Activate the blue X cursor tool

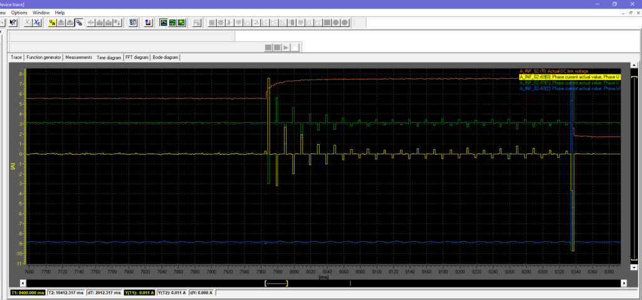(38, 23)
